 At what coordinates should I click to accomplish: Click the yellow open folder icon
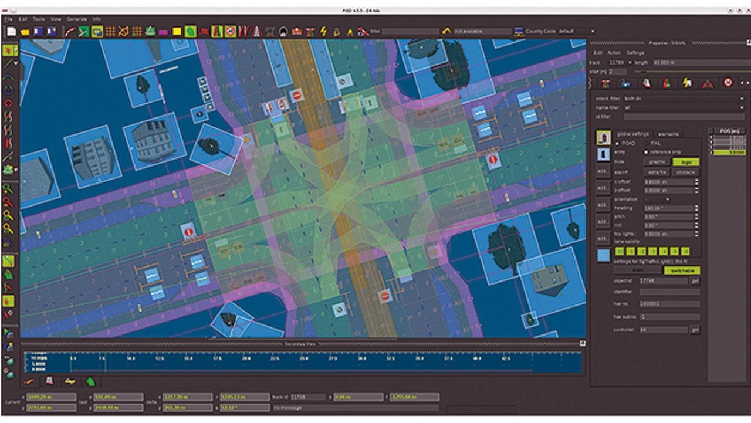[25, 32]
